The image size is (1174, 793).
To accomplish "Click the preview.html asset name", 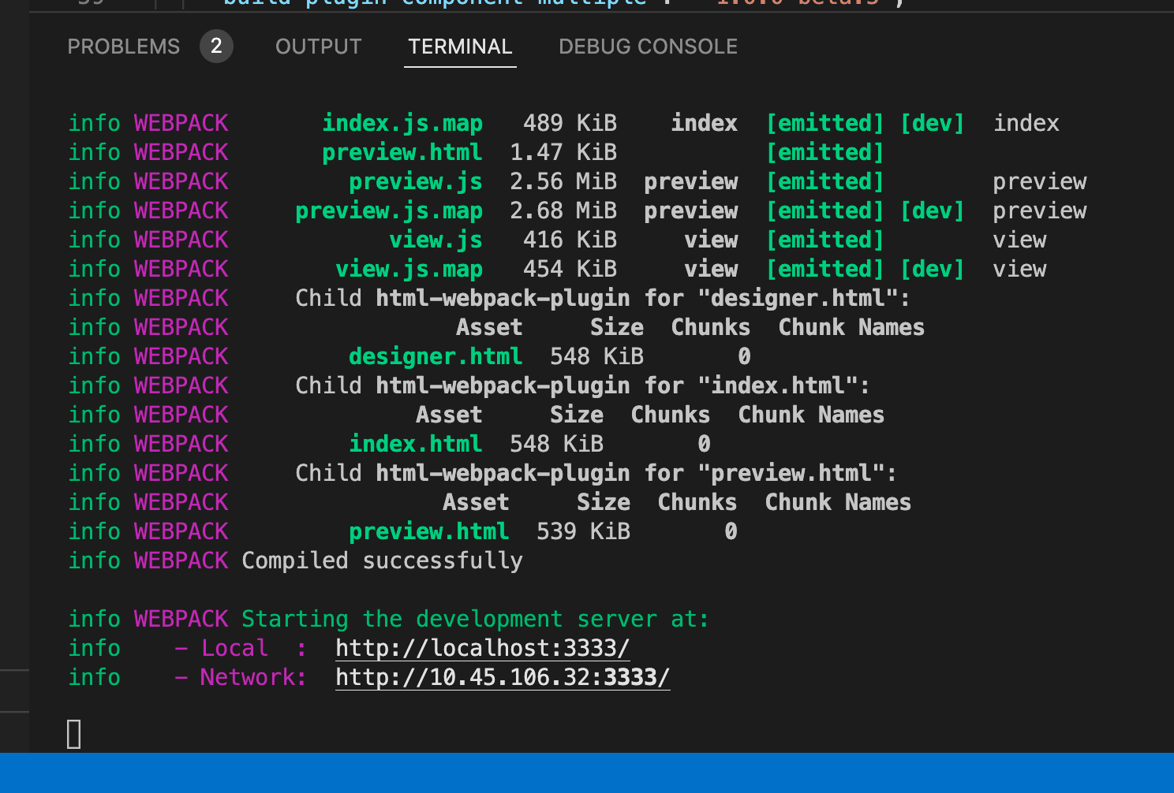I will (x=402, y=151).
